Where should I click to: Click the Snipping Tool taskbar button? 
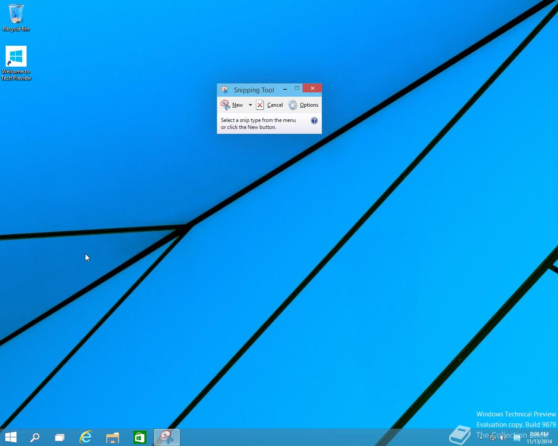click(x=167, y=437)
